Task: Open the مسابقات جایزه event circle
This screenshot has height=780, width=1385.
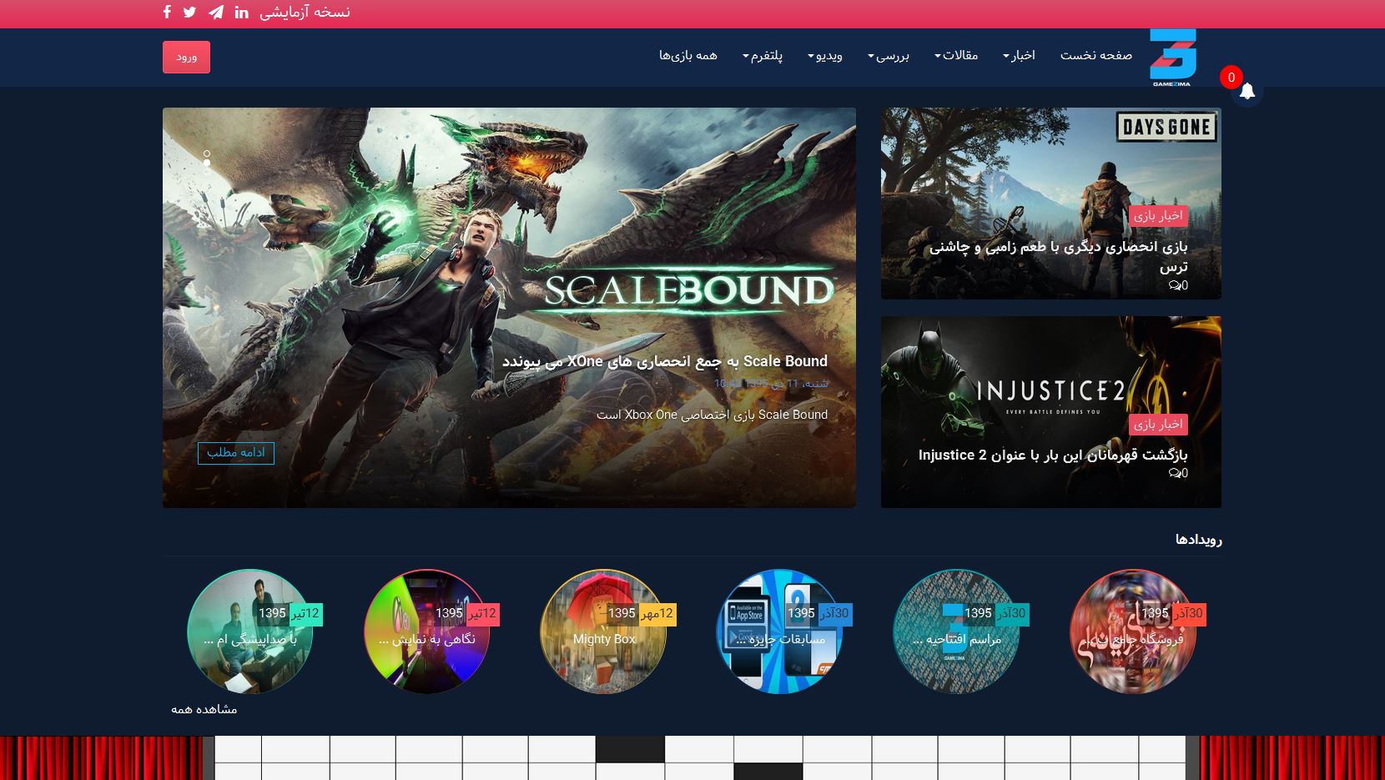Action: coord(779,632)
